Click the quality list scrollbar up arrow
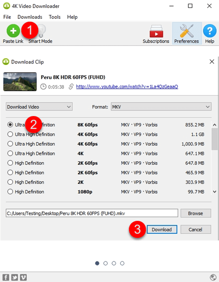The width and height of the screenshot is (219, 282). [214, 125]
